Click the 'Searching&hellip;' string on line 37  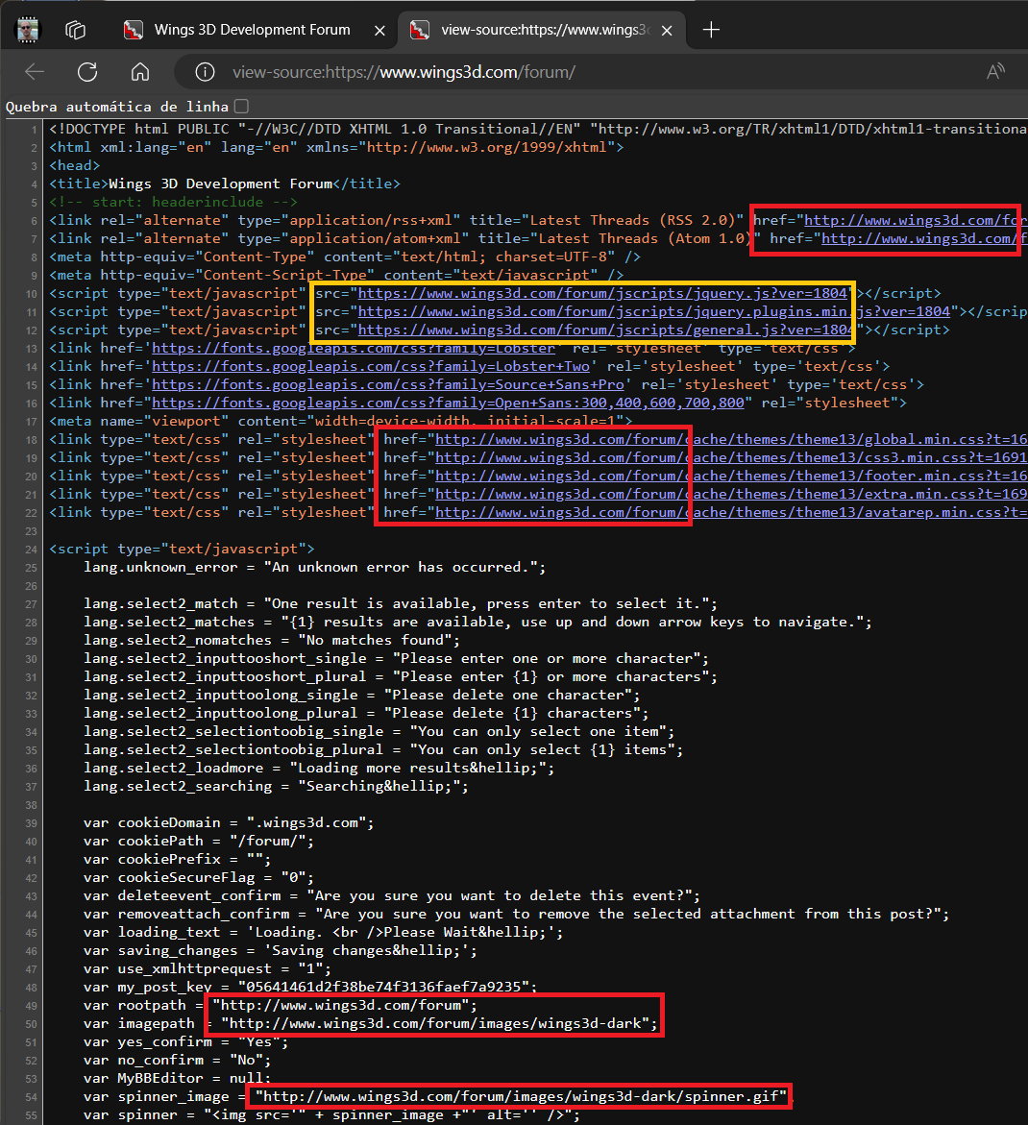tap(379, 787)
